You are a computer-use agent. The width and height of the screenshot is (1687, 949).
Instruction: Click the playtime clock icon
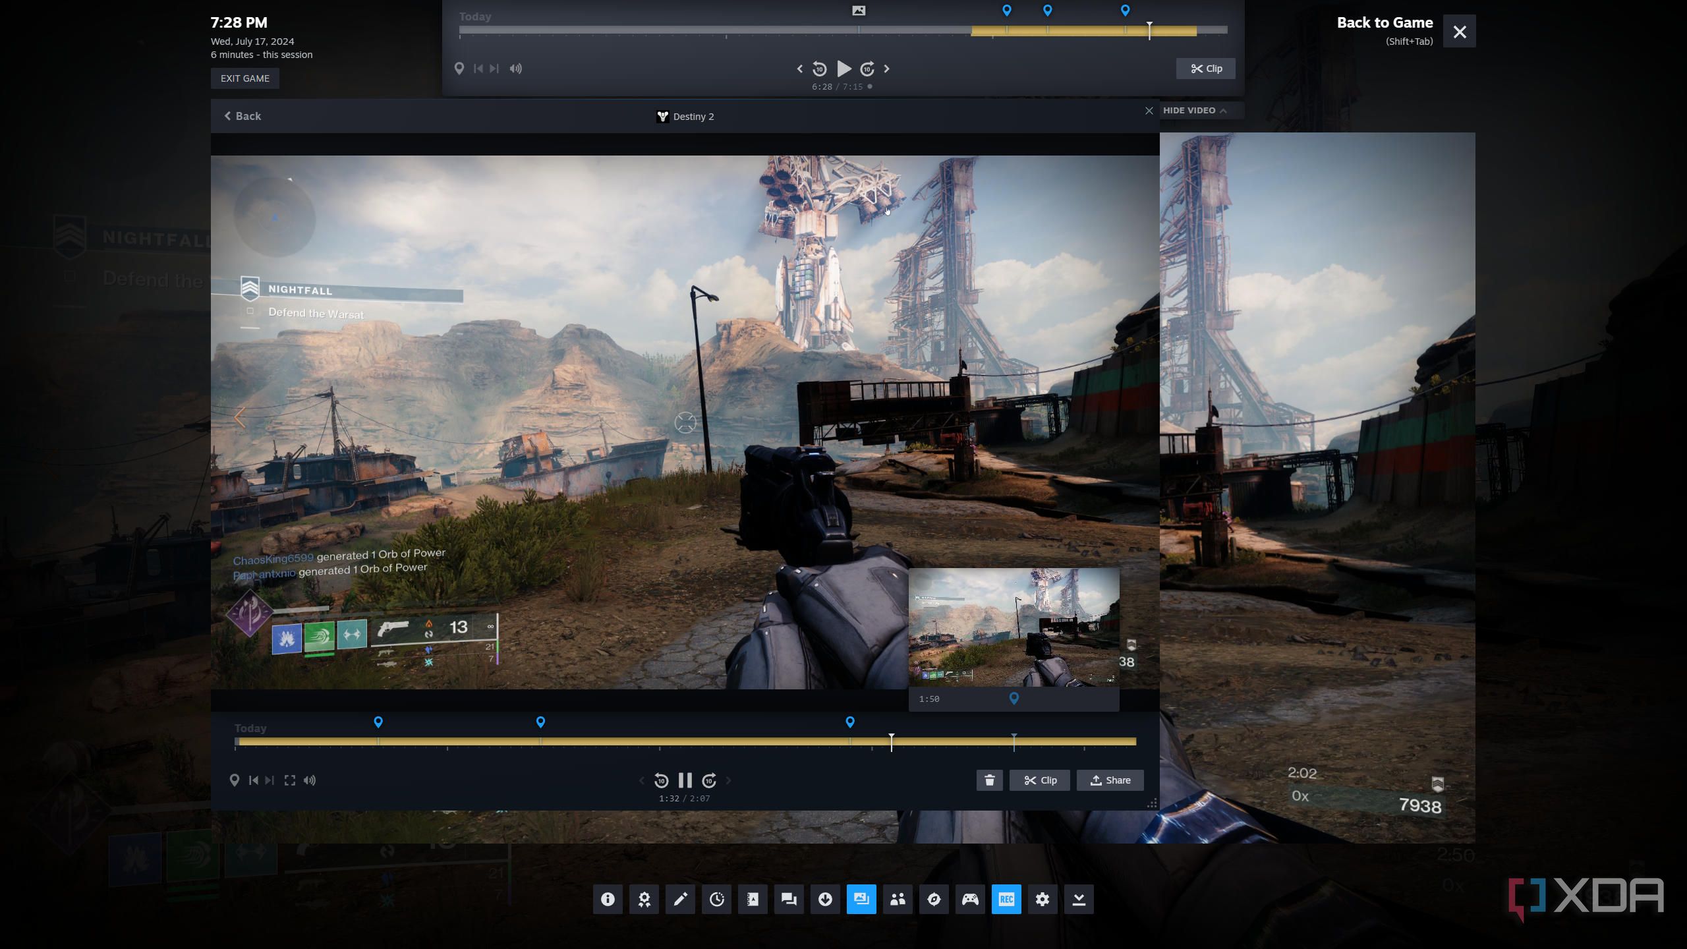point(716,899)
